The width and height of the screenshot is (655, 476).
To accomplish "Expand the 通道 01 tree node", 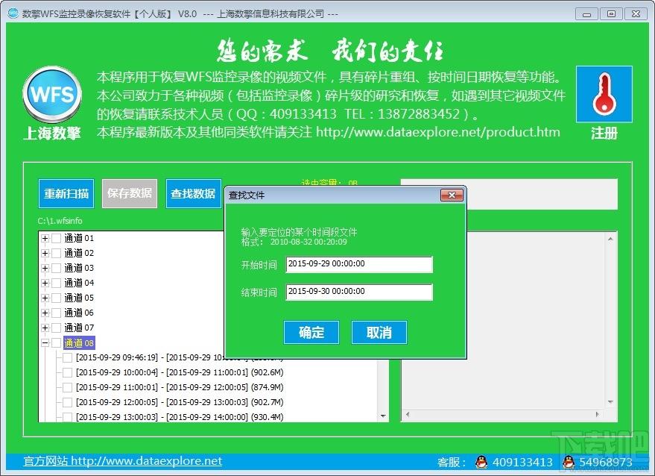I will pyautogui.click(x=45, y=239).
